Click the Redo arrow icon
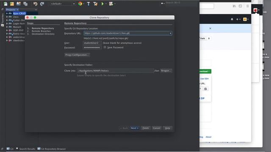This screenshot has height=152, width=271. coord(42,4)
